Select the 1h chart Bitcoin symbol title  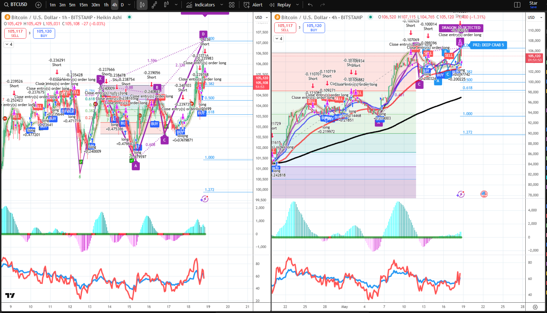click(67, 17)
